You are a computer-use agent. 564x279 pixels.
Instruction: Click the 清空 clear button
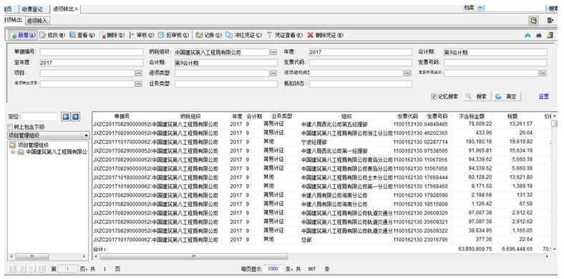coord(507,96)
